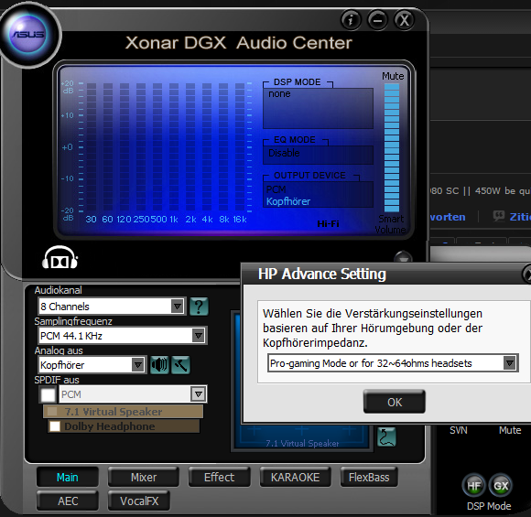
Task: Enable 7.1 Virtual Speaker checkbox
Action: click(x=52, y=412)
